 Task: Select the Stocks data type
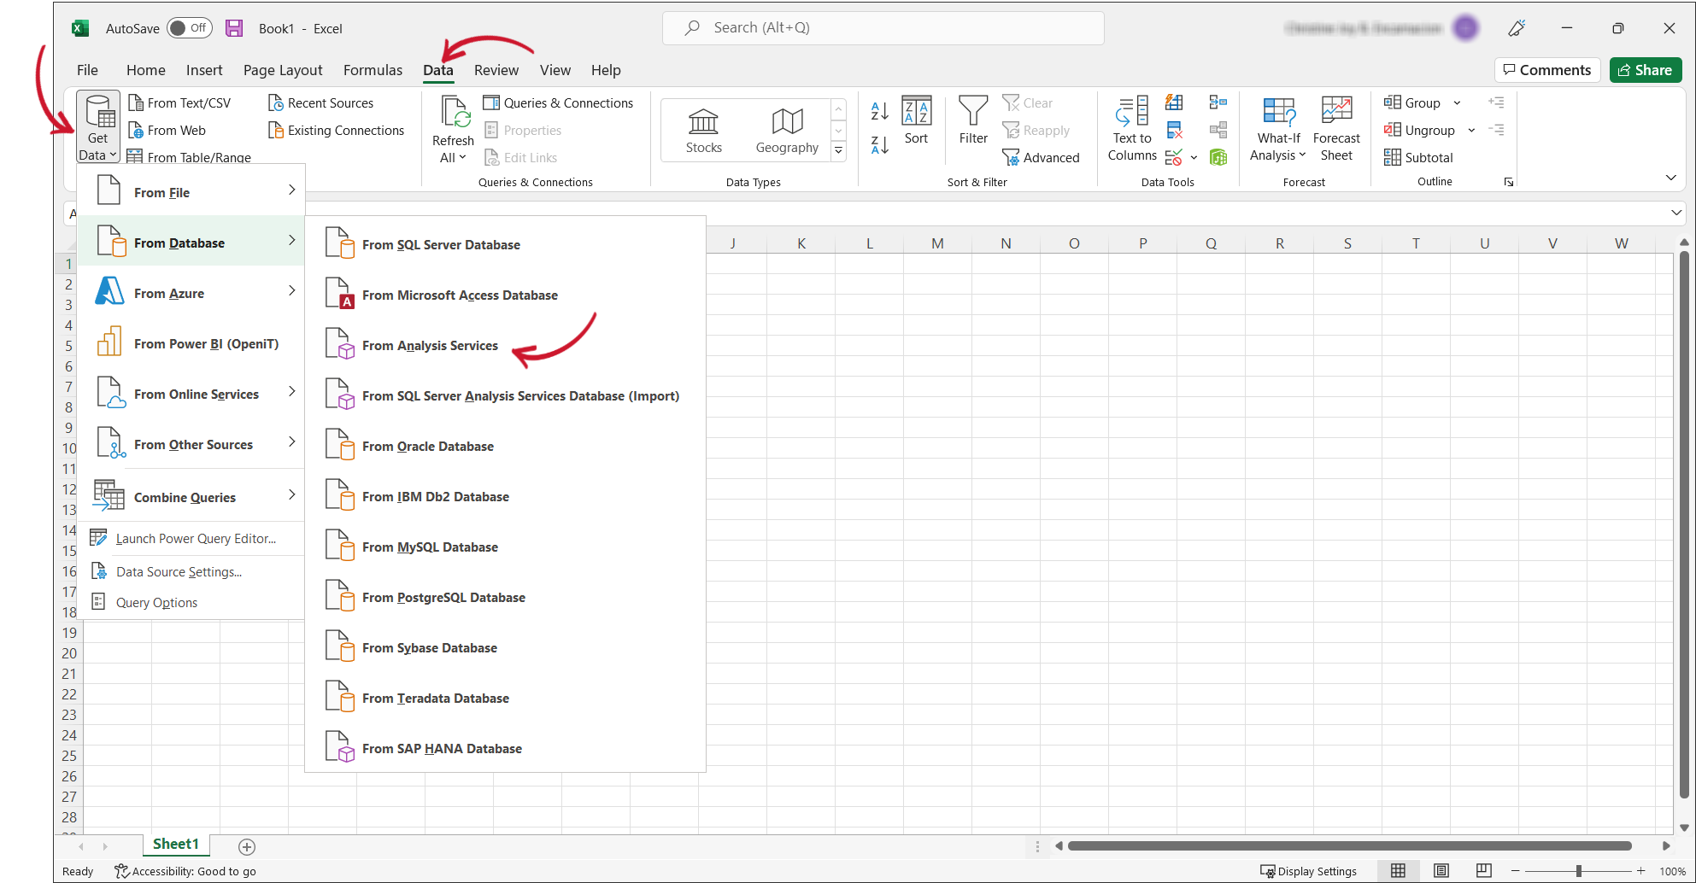coord(703,128)
